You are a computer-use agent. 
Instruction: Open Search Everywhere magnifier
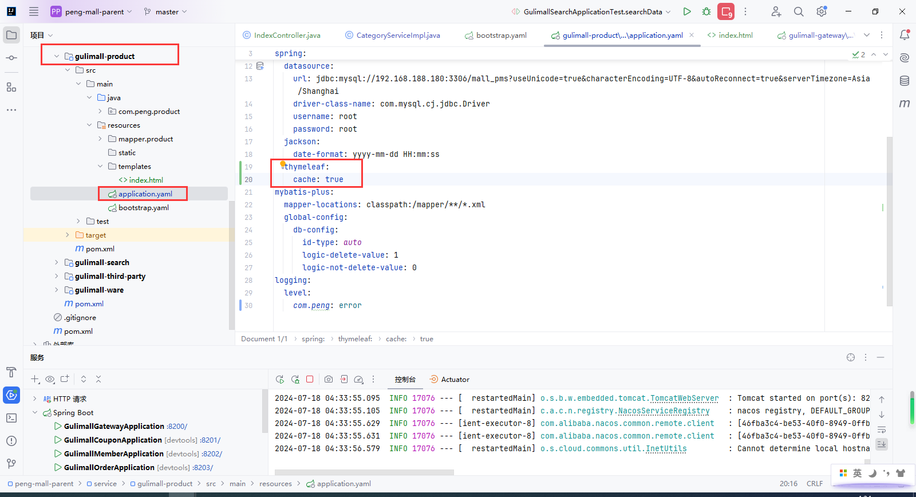point(799,11)
